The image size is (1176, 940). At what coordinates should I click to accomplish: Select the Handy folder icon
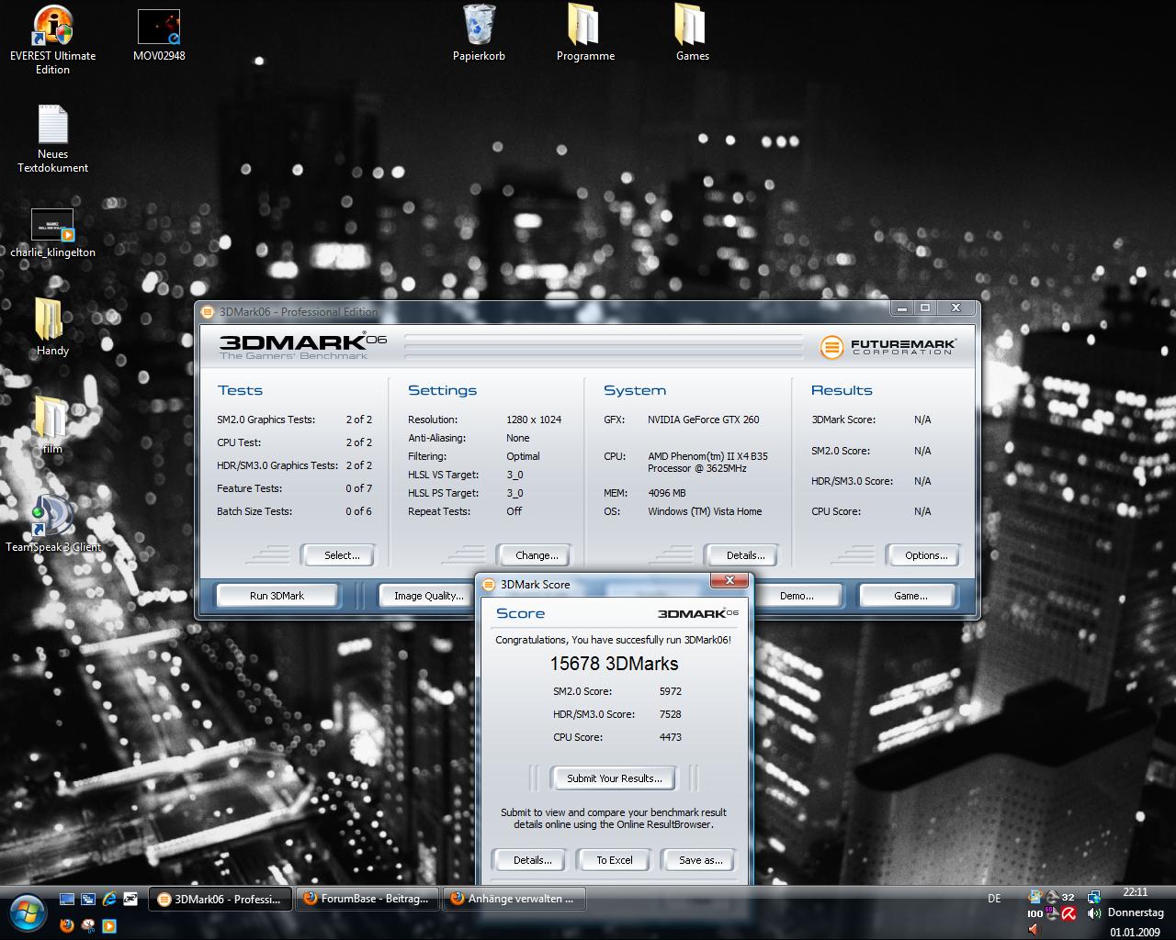(52, 327)
